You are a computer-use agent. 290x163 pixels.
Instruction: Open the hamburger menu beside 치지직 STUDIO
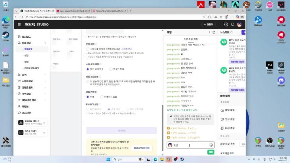(19, 24)
